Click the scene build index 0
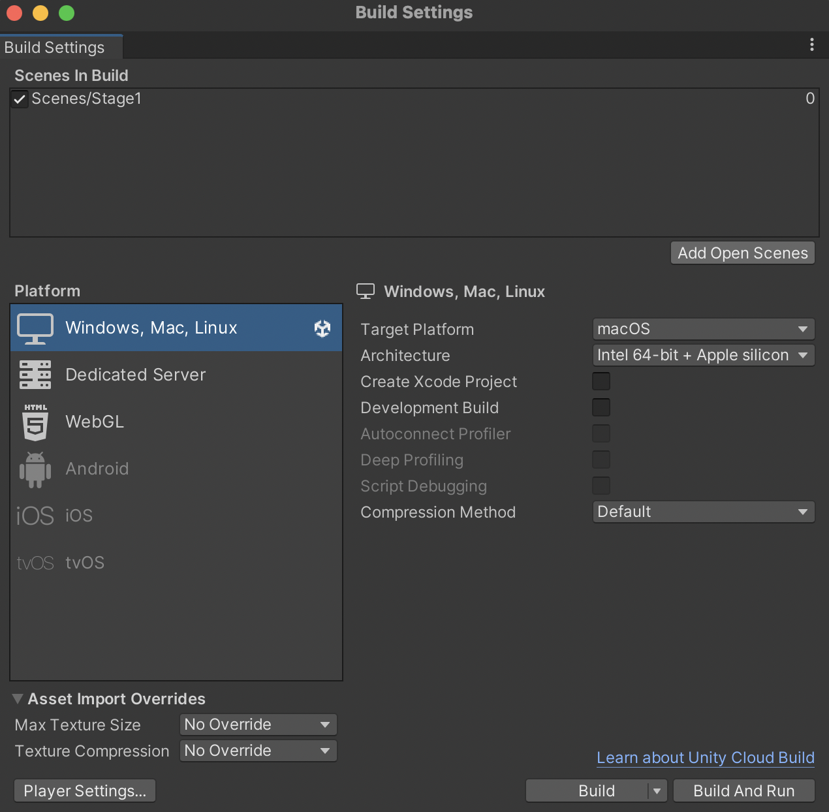 [810, 99]
